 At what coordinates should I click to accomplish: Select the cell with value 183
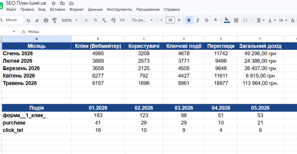(x=98, y=115)
